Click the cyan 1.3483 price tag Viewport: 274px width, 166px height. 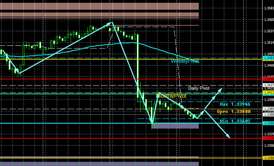tap(268, 58)
